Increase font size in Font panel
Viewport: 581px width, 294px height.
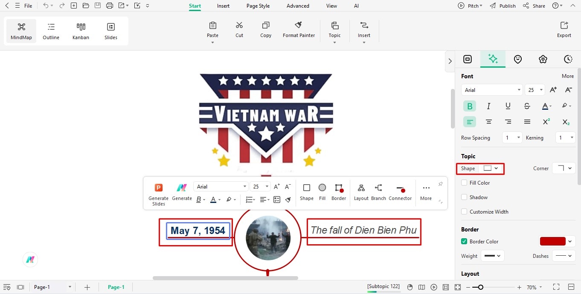pos(553,90)
